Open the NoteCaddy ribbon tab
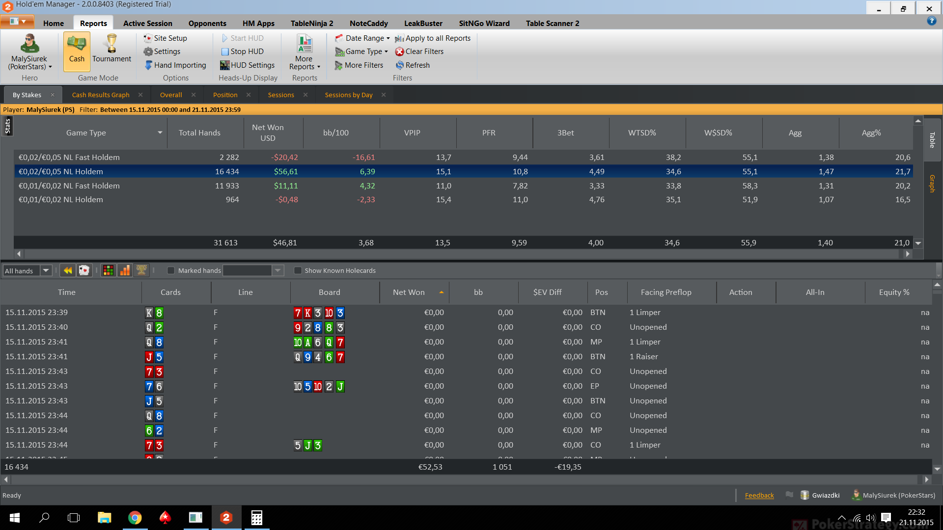Screen dimensions: 943x530 click(369, 23)
